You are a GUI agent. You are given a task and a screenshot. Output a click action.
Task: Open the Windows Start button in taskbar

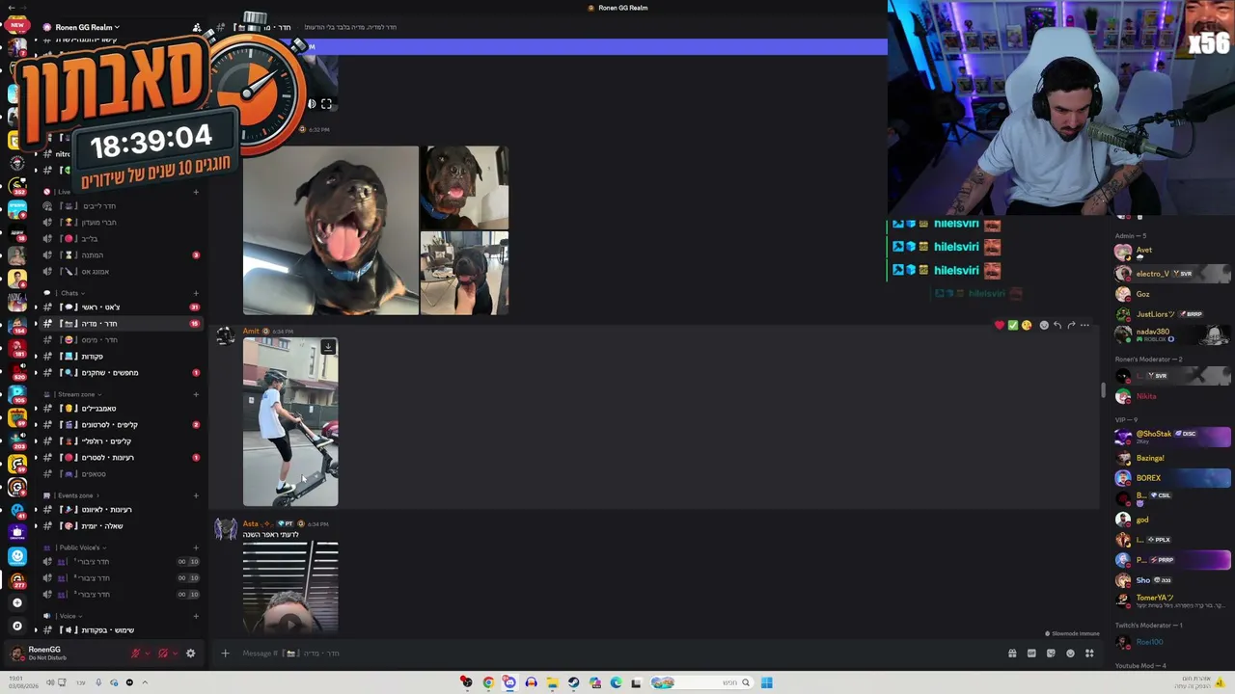[766, 682]
